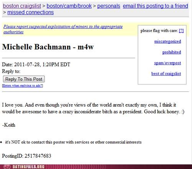Click the posting date 2011-07-28 text
This screenshot has width=192, height=169.
tap(26, 65)
